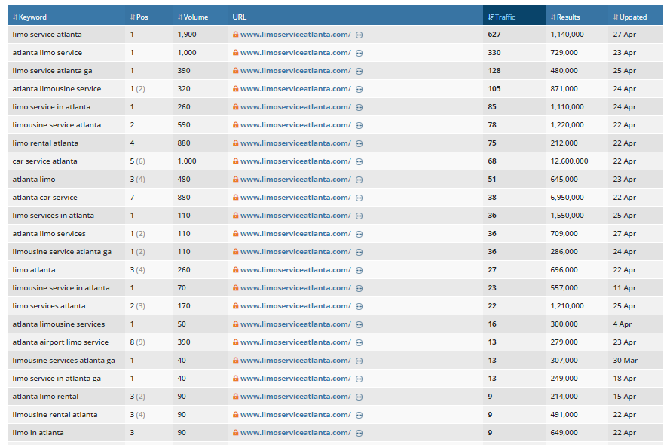The width and height of the screenshot is (670, 445).
Task: Select keyword 'limousine services atlanta ga'
Action: (x=63, y=361)
